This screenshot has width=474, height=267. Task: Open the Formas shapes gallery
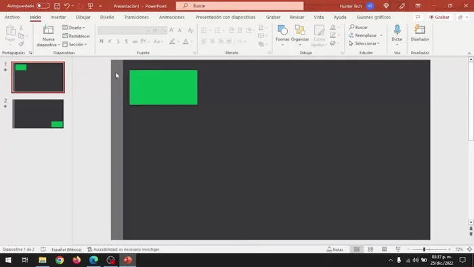point(282,36)
